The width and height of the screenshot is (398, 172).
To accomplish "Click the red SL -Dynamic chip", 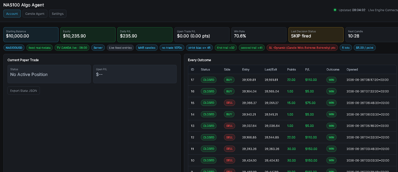I will pos(302,48).
